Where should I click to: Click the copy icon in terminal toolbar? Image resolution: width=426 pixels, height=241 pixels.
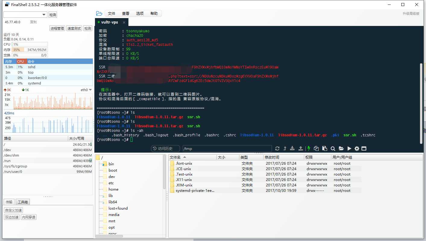pyautogui.click(x=316, y=148)
